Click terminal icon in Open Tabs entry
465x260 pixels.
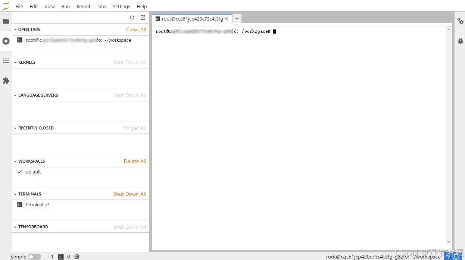point(20,40)
